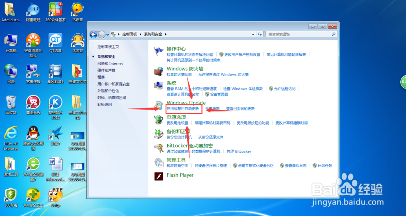The height and width of the screenshot is (216, 406).
Task: Select the 8uftp desktop icon
Action: point(55,198)
